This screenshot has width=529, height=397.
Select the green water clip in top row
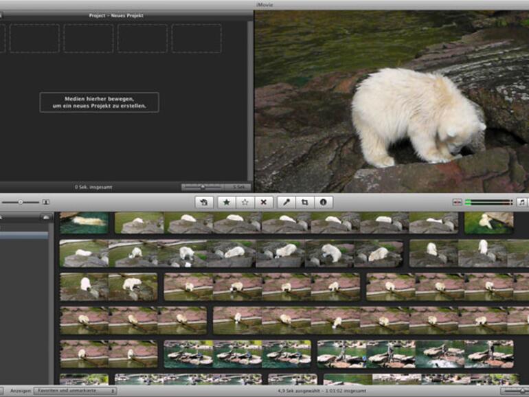click(85, 223)
